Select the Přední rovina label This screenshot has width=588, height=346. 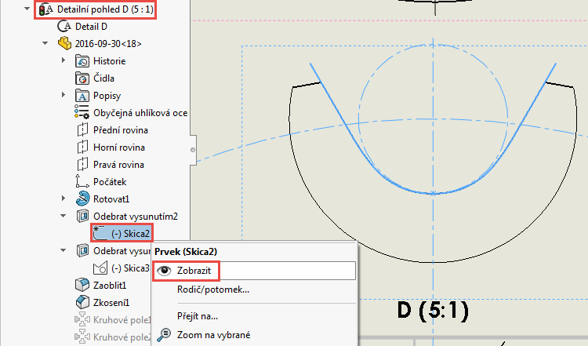pyautogui.click(x=121, y=130)
